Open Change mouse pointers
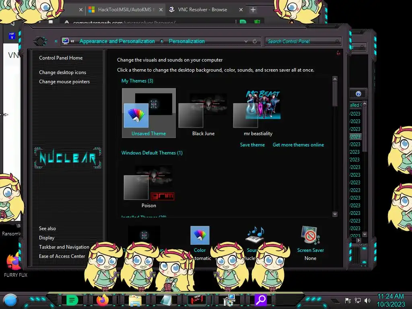The image size is (412, 309). pyautogui.click(x=64, y=82)
